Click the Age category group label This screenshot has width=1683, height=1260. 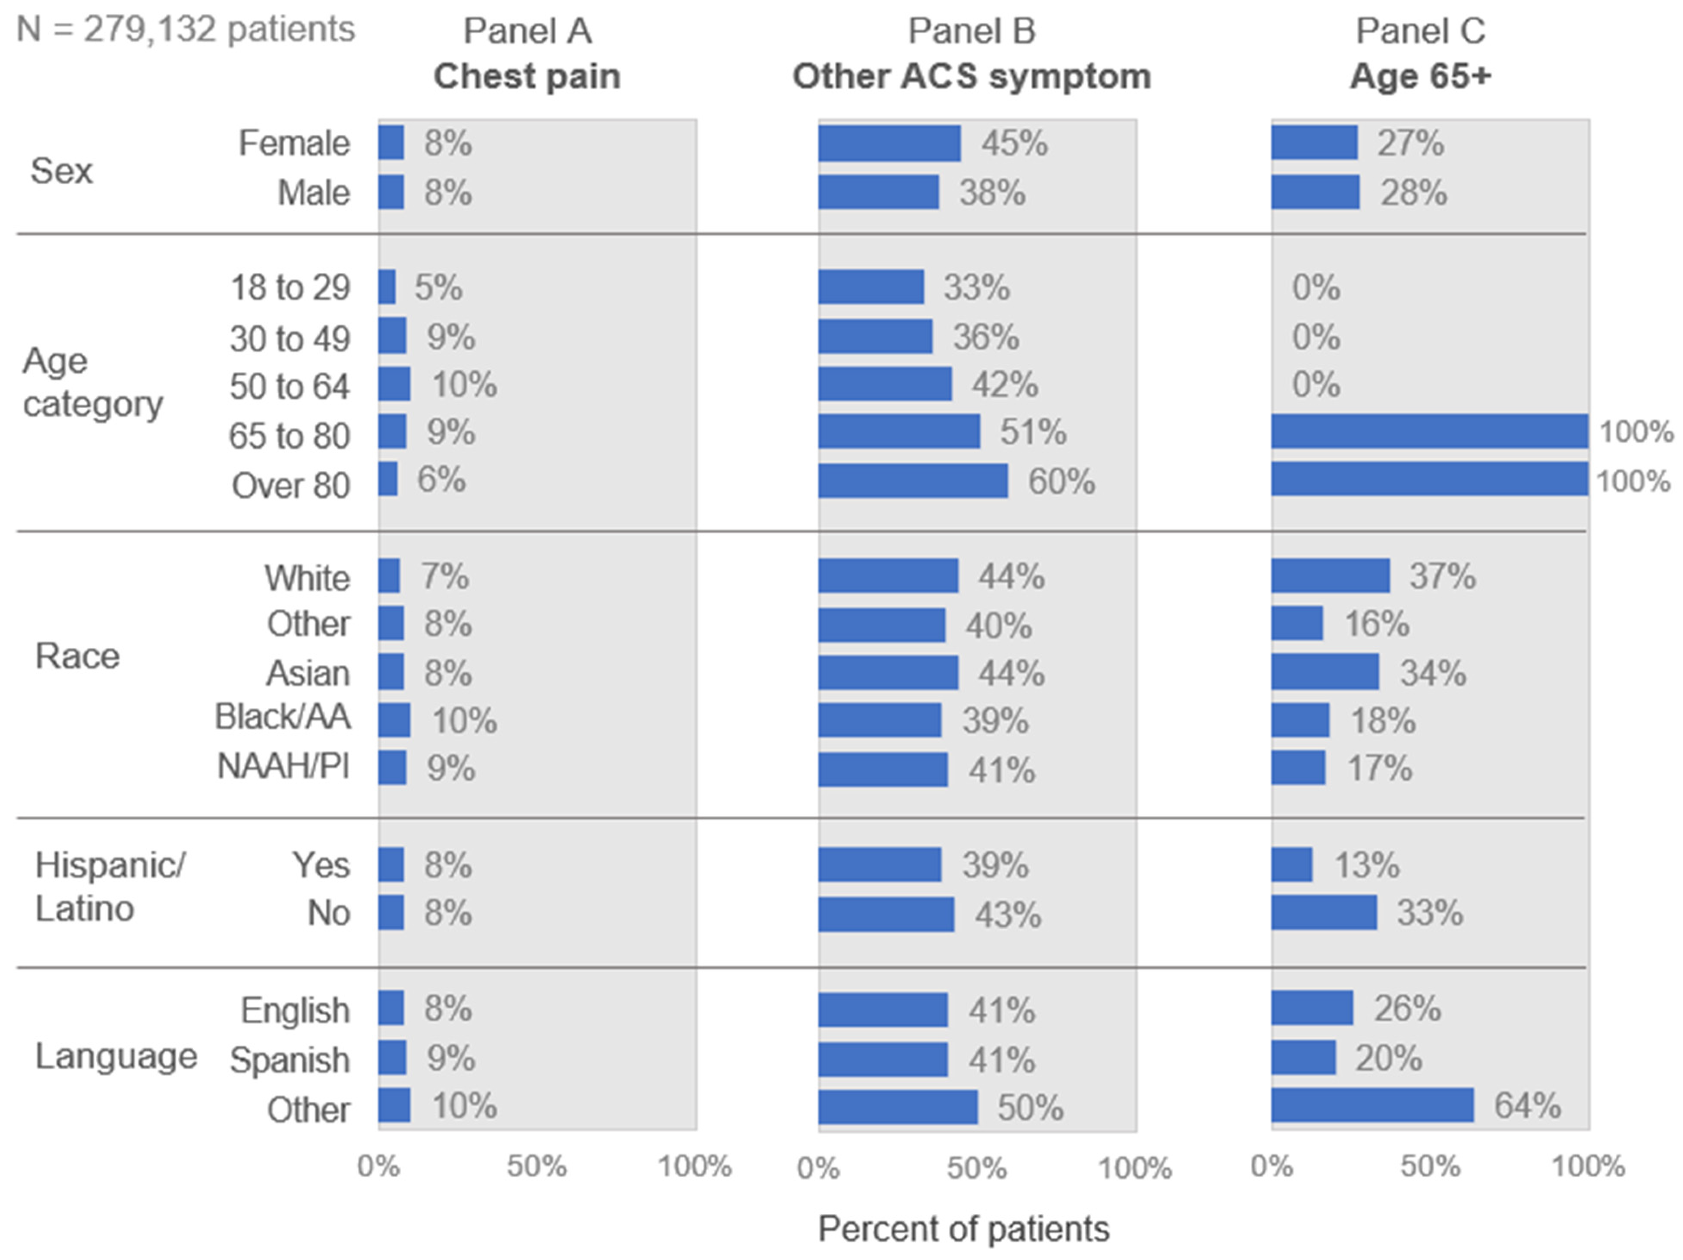pos(92,382)
